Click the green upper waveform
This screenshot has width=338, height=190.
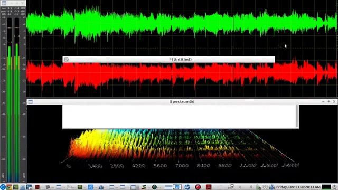coord(182,24)
